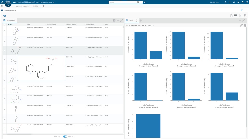Expand the Primary Data panel fullscreen
The height and width of the screenshot is (140, 249).
[122, 20]
